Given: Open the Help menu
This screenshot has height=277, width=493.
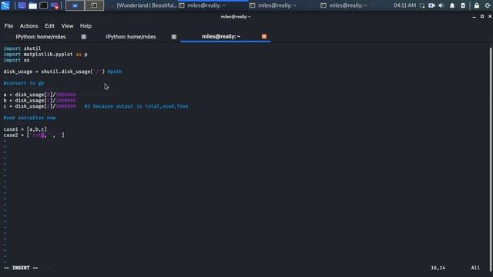Looking at the screenshot, I should 86,25.
